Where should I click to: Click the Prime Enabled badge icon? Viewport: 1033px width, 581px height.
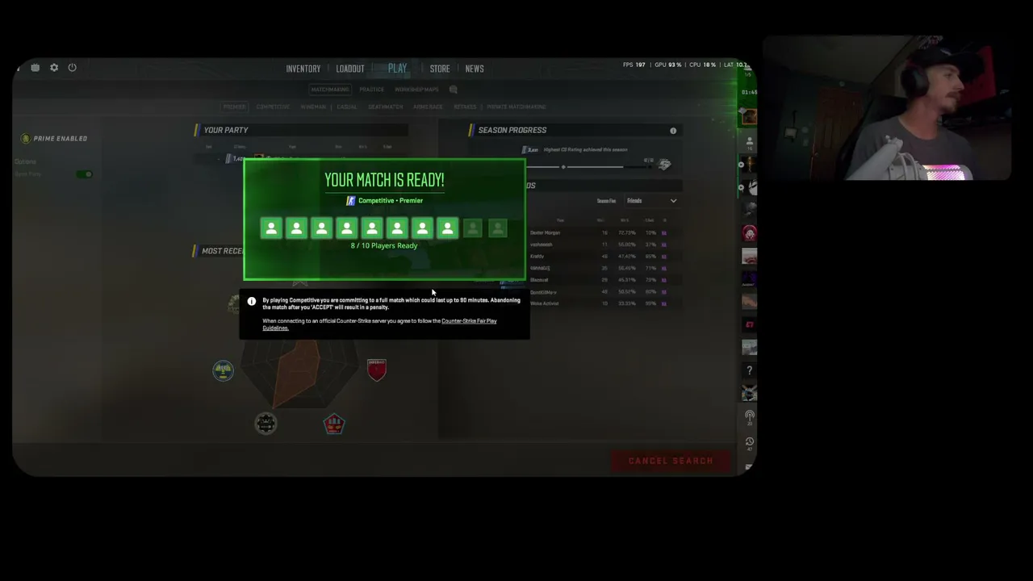coord(26,139)
